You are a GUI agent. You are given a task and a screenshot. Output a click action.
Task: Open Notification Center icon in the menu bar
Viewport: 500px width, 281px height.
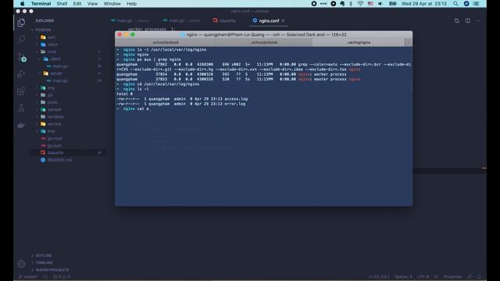[x=476, y=3]
